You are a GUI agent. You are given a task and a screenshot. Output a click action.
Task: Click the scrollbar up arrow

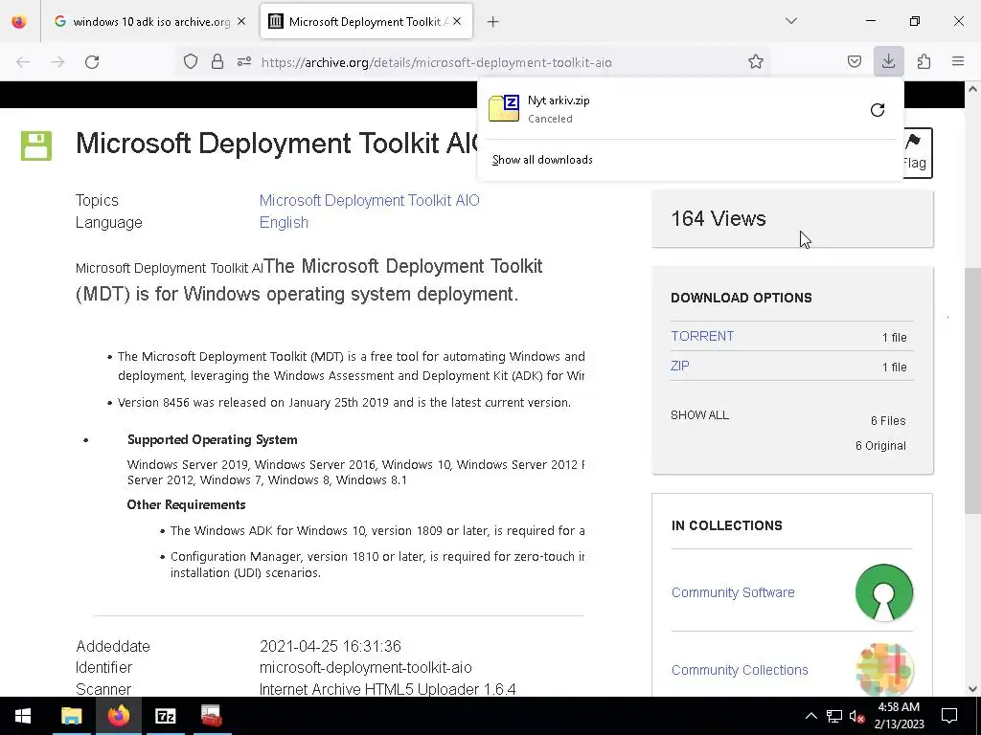coord(972,89)
